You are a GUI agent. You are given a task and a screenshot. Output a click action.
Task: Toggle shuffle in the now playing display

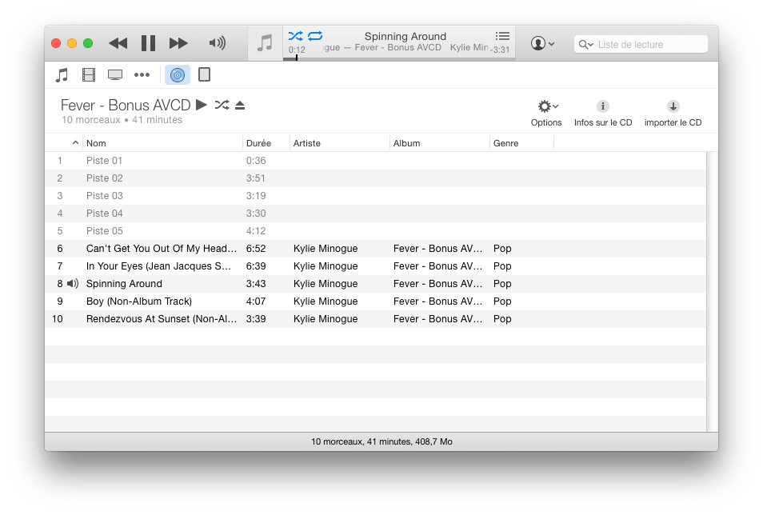(x=295, y=35)
